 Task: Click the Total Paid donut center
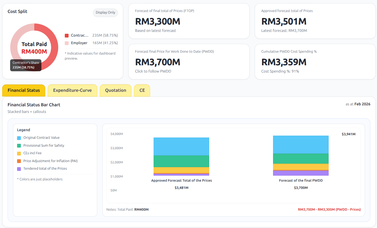(34, 48)
